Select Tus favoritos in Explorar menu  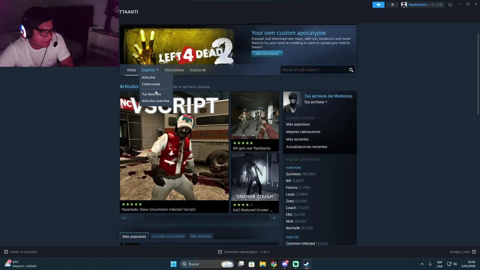[x=151, y=94]
